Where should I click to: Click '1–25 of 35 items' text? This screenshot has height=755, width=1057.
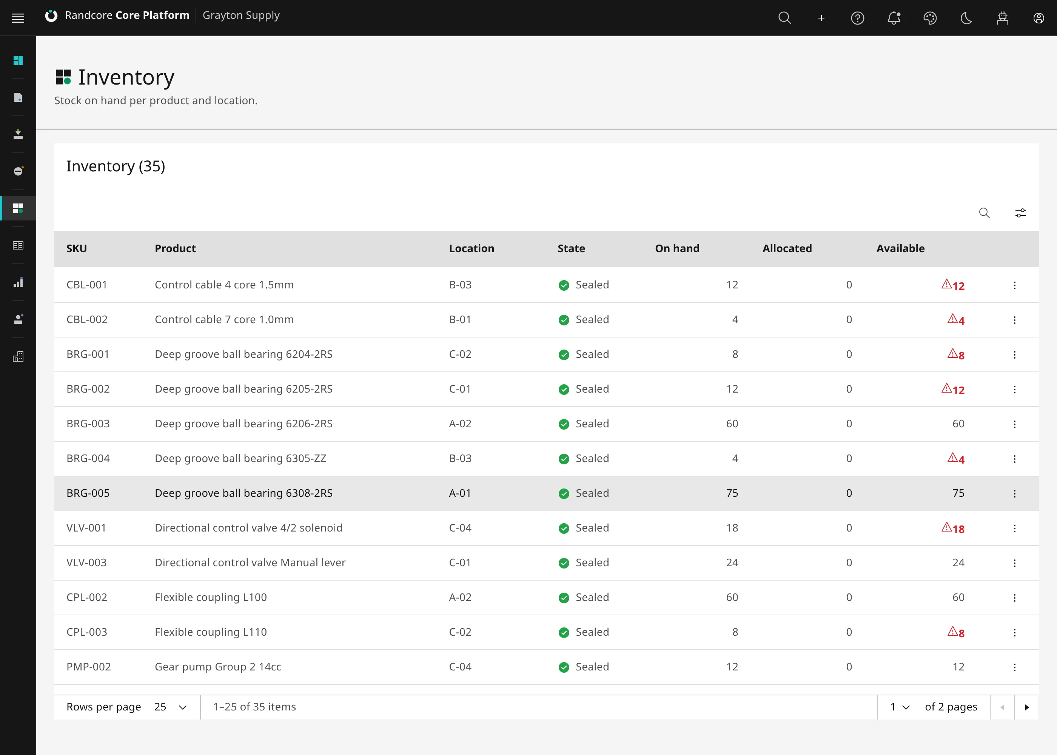(x=254, y=707)
